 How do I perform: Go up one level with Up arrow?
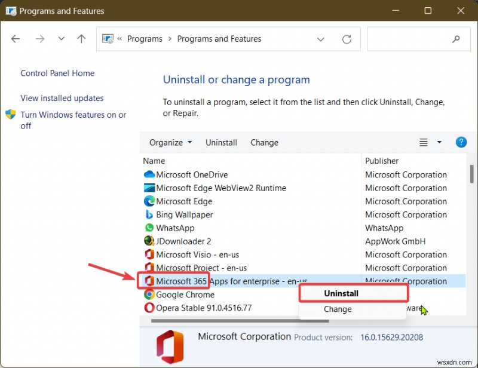[x=81, y=39]
